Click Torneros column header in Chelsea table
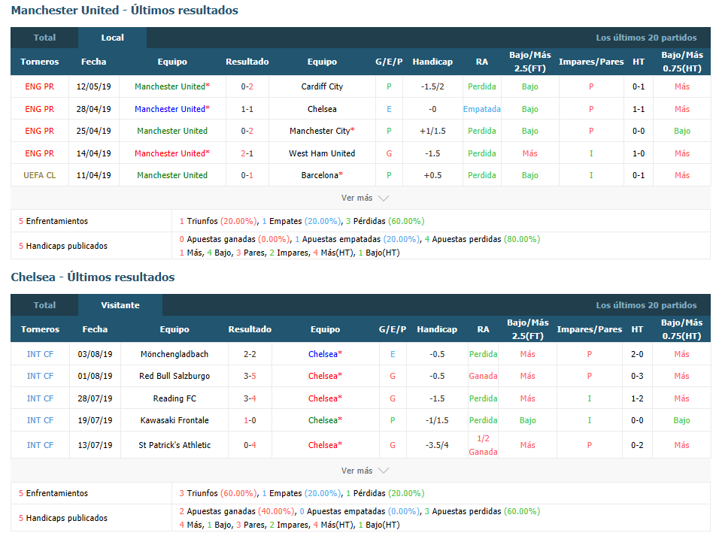 [40, 329]
